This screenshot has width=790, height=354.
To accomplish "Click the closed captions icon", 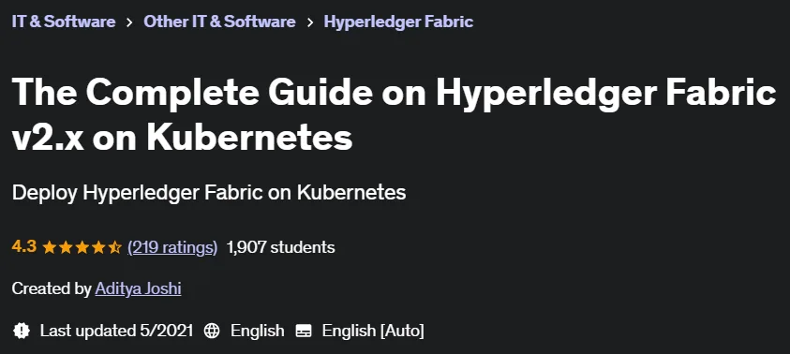I will pos(304,332).
